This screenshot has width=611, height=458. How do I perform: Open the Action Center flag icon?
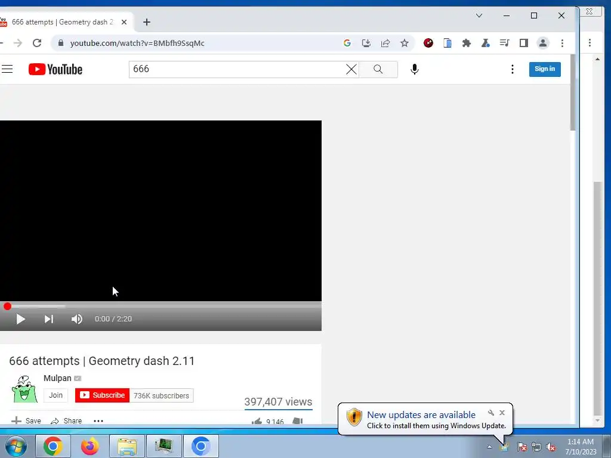pos(521,447)
